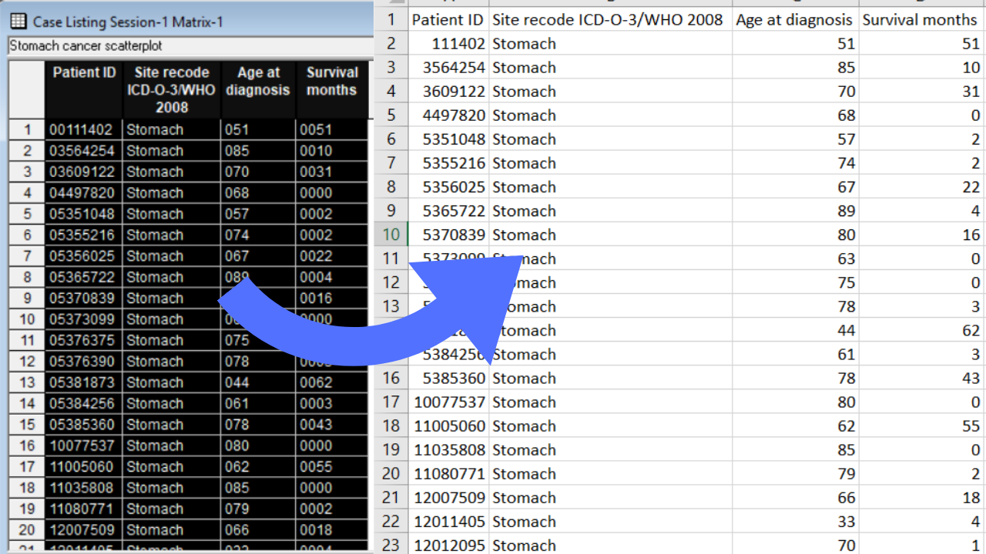This screenshot has height=554, width=986.
Task: Select row number 1 in Case Listing grid
Action: click(x=27, y=129)
